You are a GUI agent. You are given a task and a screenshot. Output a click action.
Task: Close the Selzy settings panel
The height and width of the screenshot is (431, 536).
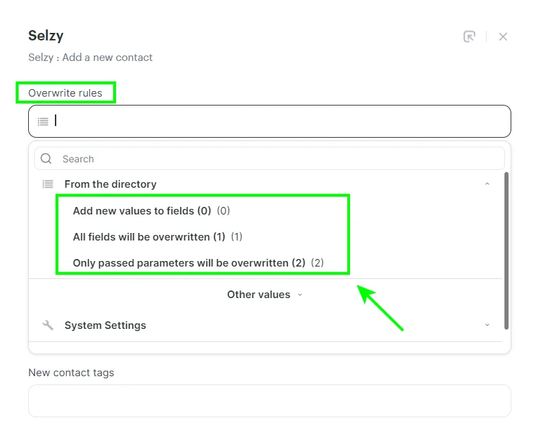(503, 36)
